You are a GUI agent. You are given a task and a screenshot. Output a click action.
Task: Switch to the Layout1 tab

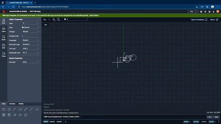pyautogui.click(x=52, y=122)
